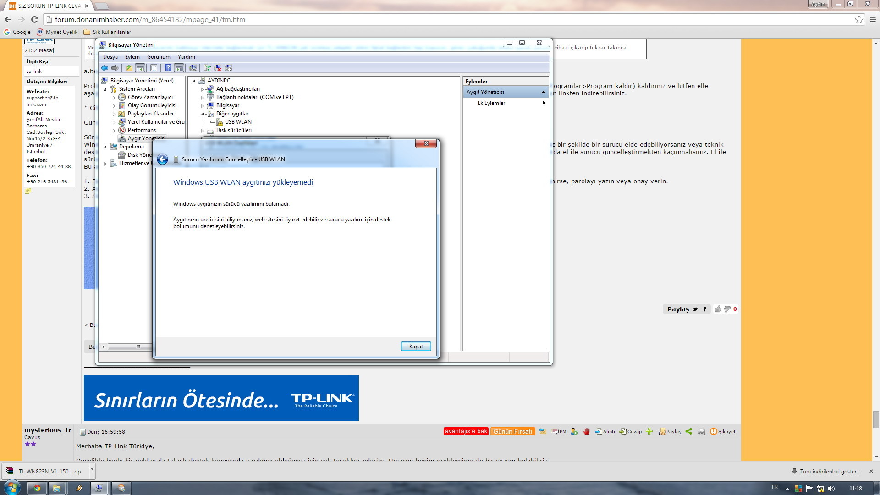Click the back arrow in Computer Management toolbar
880x495 pixels.
tap(104, 68)
